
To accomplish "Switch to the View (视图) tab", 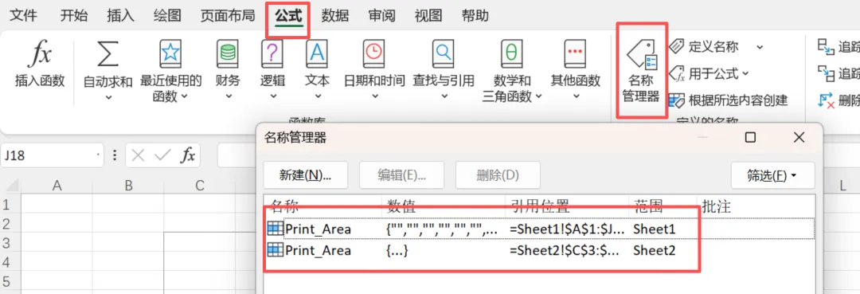I will click(x=428, y=16).
